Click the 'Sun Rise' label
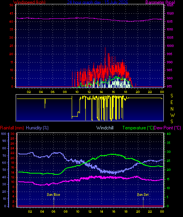Screen dimensions: 183x217 pos(53,195)
